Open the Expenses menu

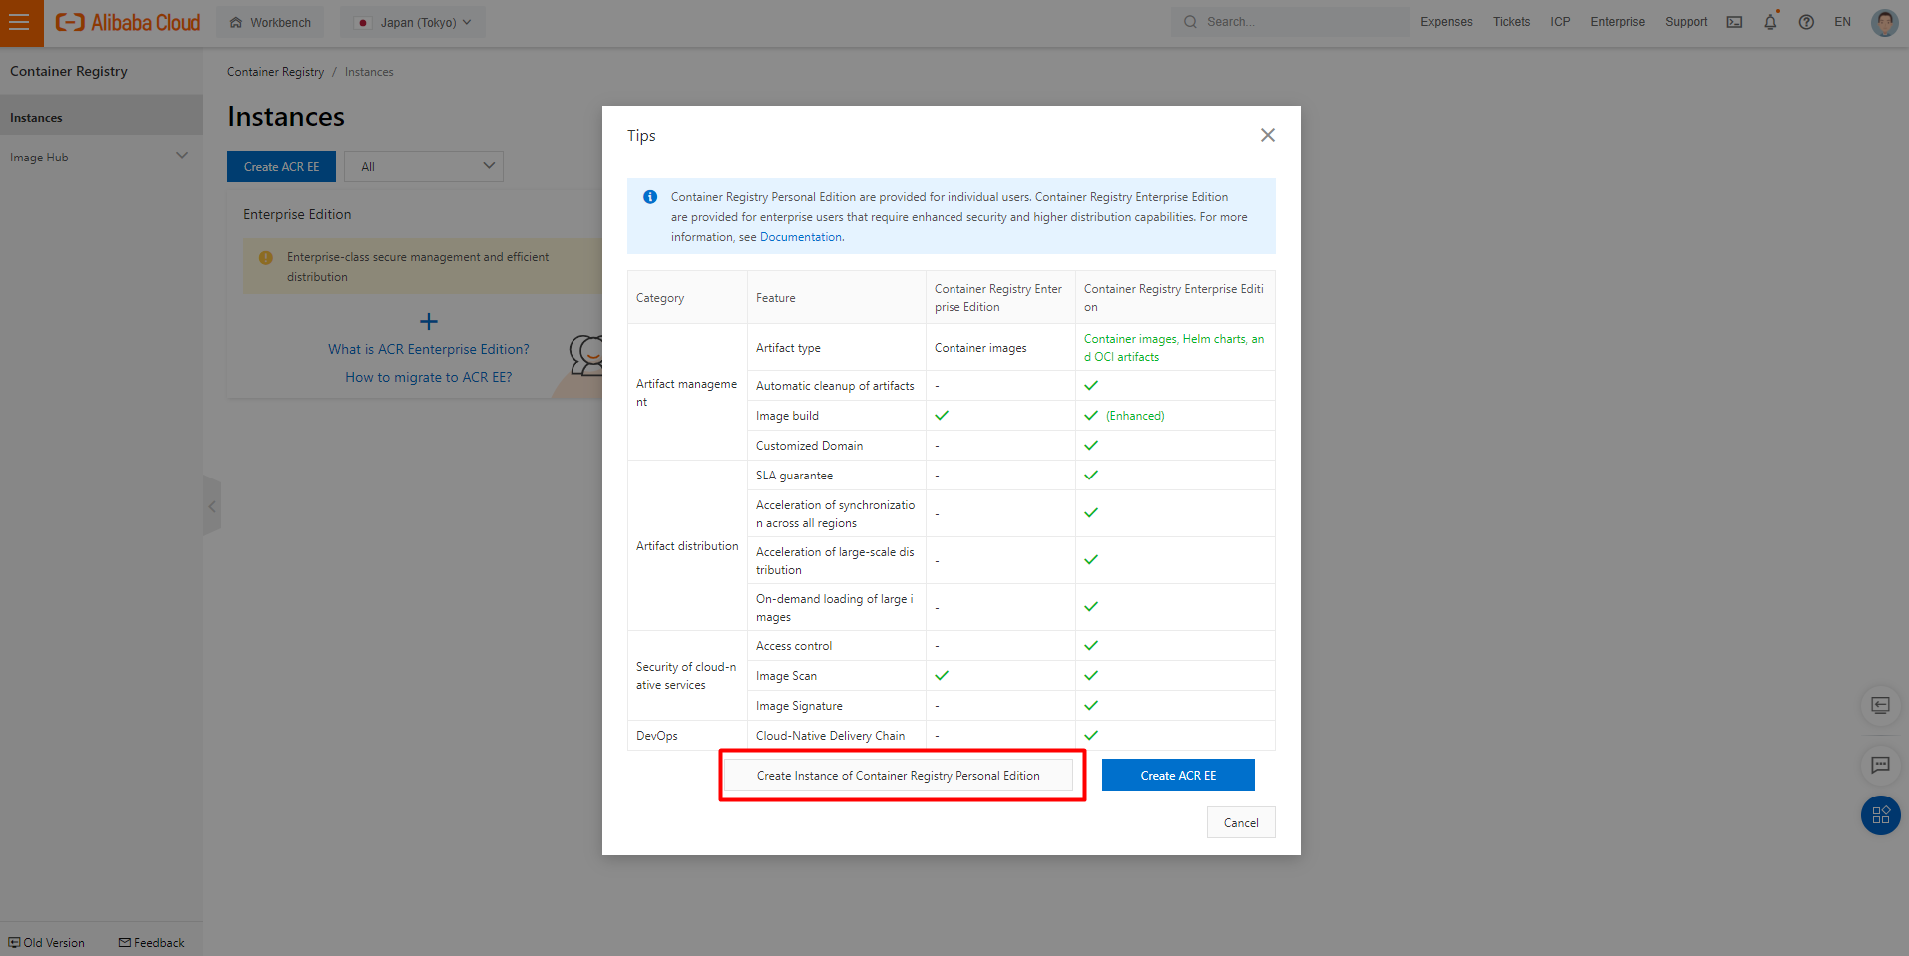(x=1446, y=22)
